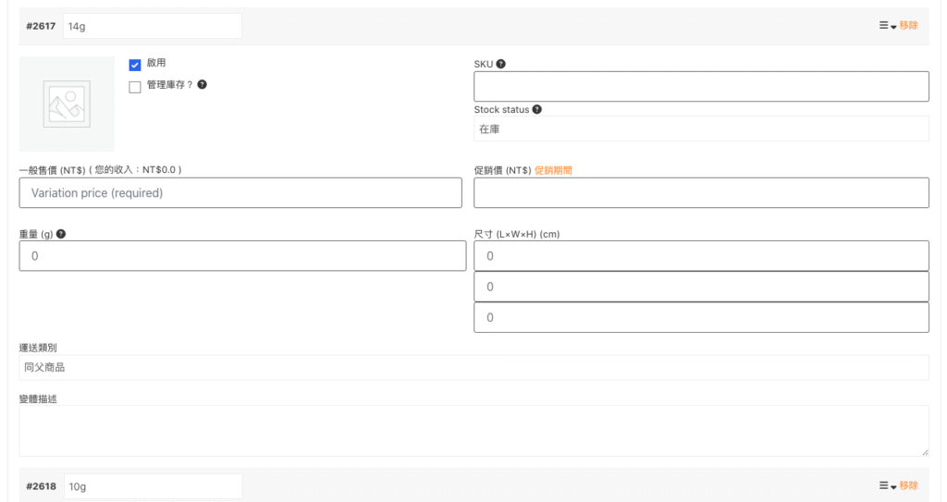Click the 促銷期間 schedule link
947x502 pixels.
tap(553, 170)
